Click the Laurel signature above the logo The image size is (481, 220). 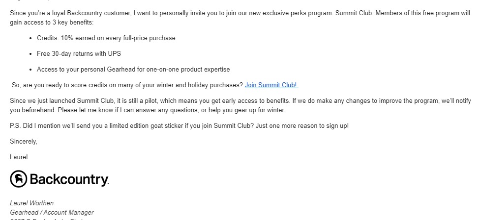click(19, 157)
